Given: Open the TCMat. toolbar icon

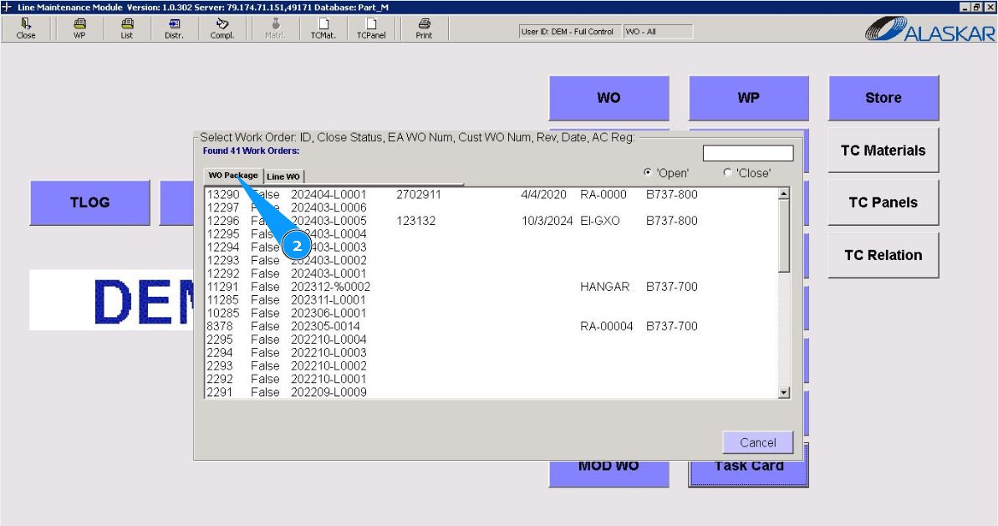Looking at the screenshot, I should pyautogui.click(x=323, y=28).
